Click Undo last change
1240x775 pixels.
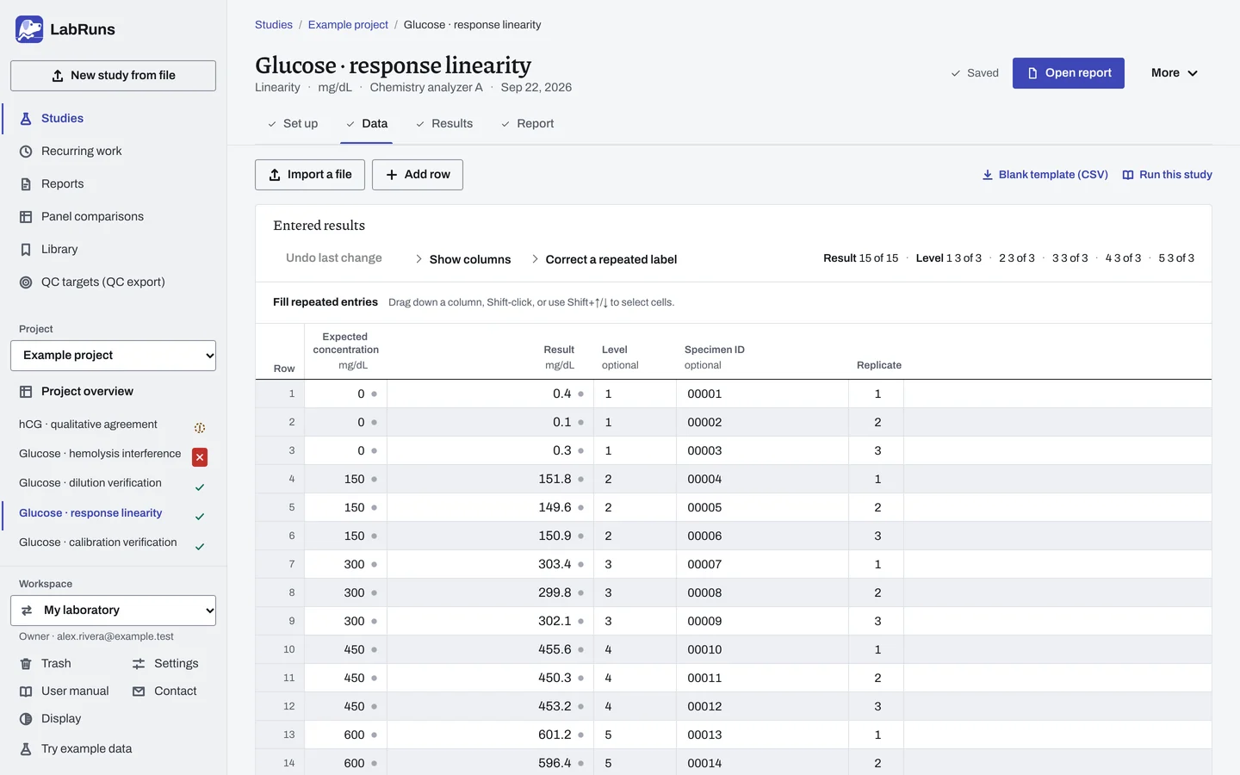pos(334,258)
